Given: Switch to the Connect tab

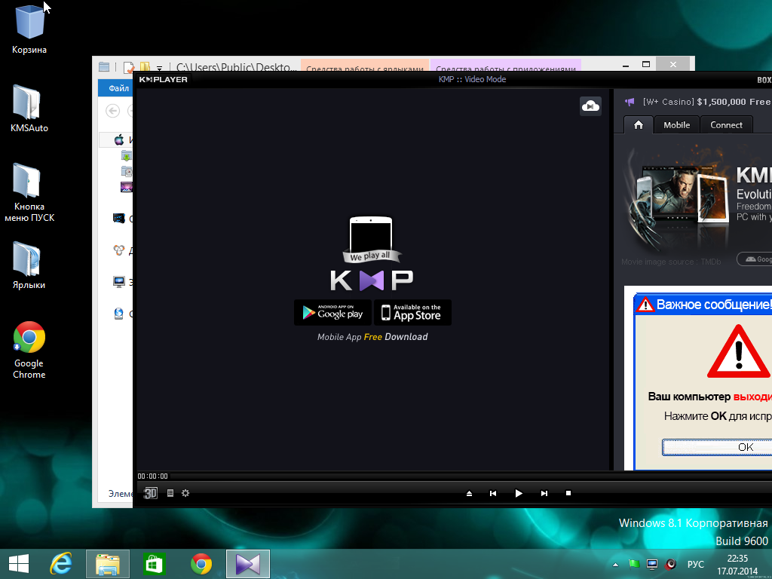Looking at the screenshot, I should [726, 125].
